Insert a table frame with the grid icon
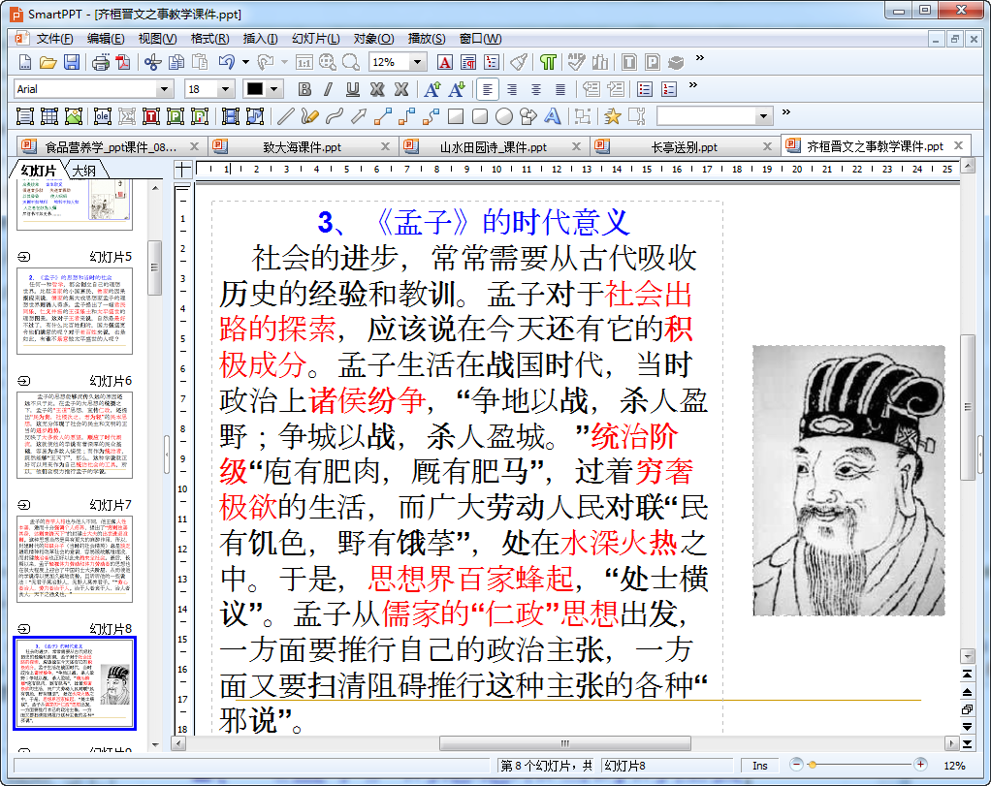This screenshot has width=991, height=786. point(48,116)
